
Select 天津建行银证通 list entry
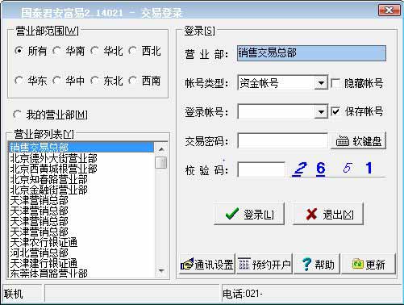[x=81, y=263]
